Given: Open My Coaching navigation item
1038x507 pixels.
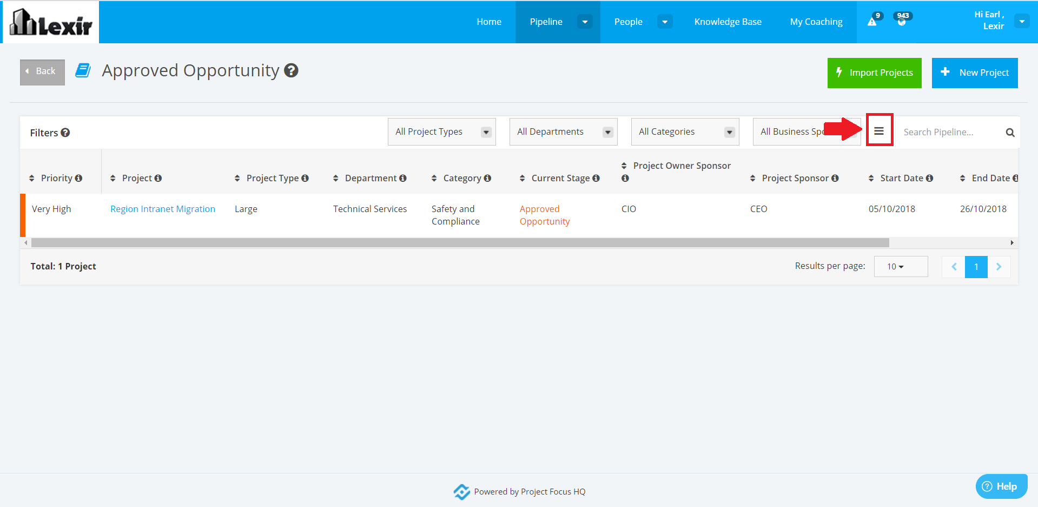Looking at the screenshot, I should [x=816, y=22].
